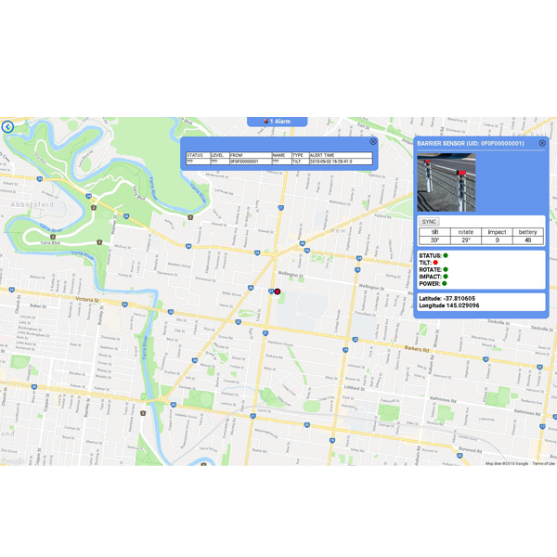Select the impact value 0 cell

[497, 240]
